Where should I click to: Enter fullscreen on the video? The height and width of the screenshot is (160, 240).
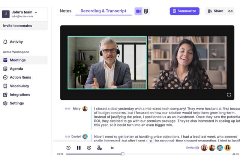coord(229,95)
